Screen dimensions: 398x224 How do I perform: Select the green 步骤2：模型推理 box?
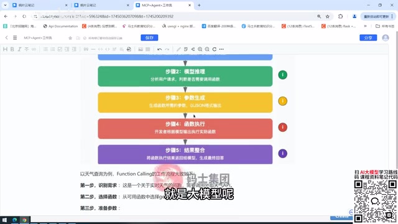(x=185, y=76)
